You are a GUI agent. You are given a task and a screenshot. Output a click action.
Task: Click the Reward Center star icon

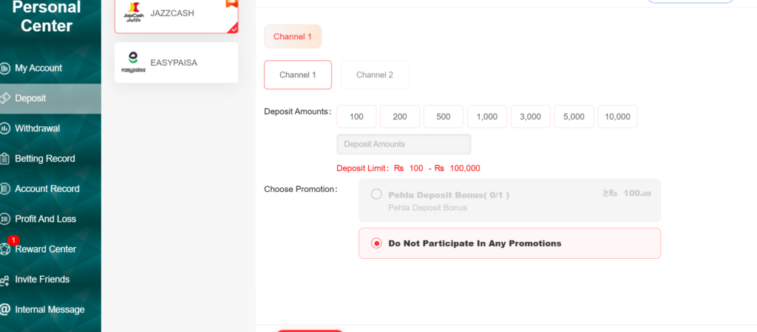pos(5,249)
